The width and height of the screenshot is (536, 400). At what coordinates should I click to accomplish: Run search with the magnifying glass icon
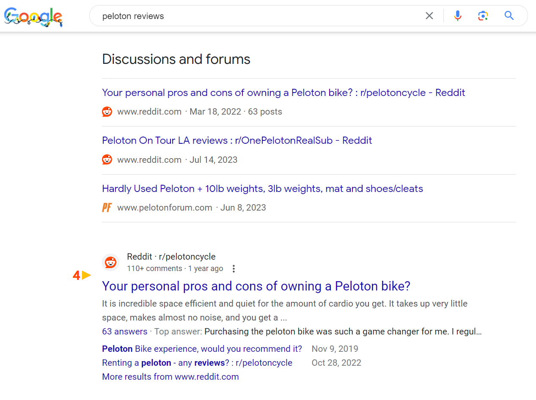(x=509, y=16)
